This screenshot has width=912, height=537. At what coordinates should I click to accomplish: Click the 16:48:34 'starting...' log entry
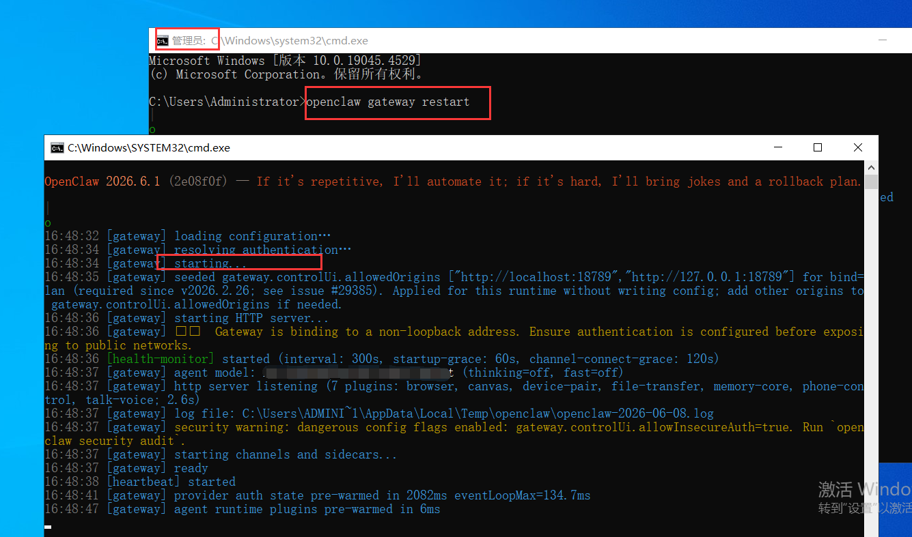click(146, 263)
